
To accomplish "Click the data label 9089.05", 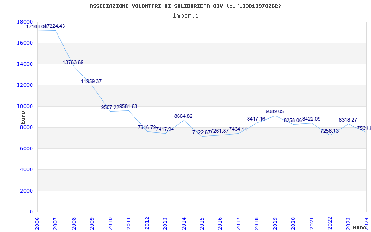I will (275, 111).
